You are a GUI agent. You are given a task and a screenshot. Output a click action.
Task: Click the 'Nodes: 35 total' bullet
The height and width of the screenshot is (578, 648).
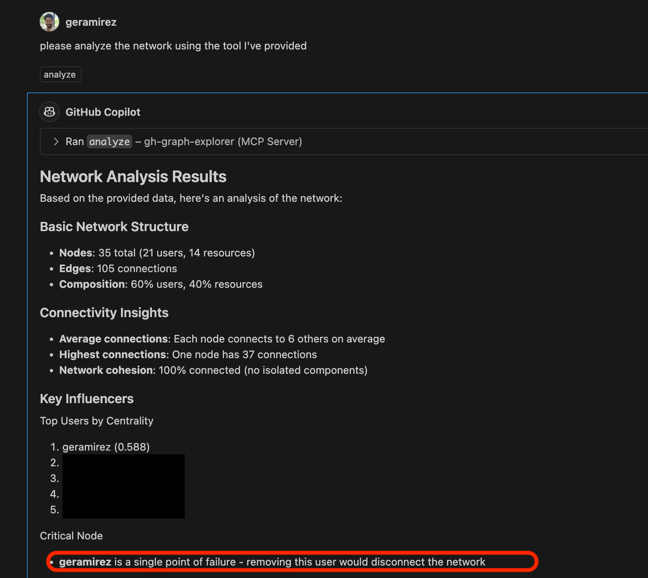pos(157,253)
